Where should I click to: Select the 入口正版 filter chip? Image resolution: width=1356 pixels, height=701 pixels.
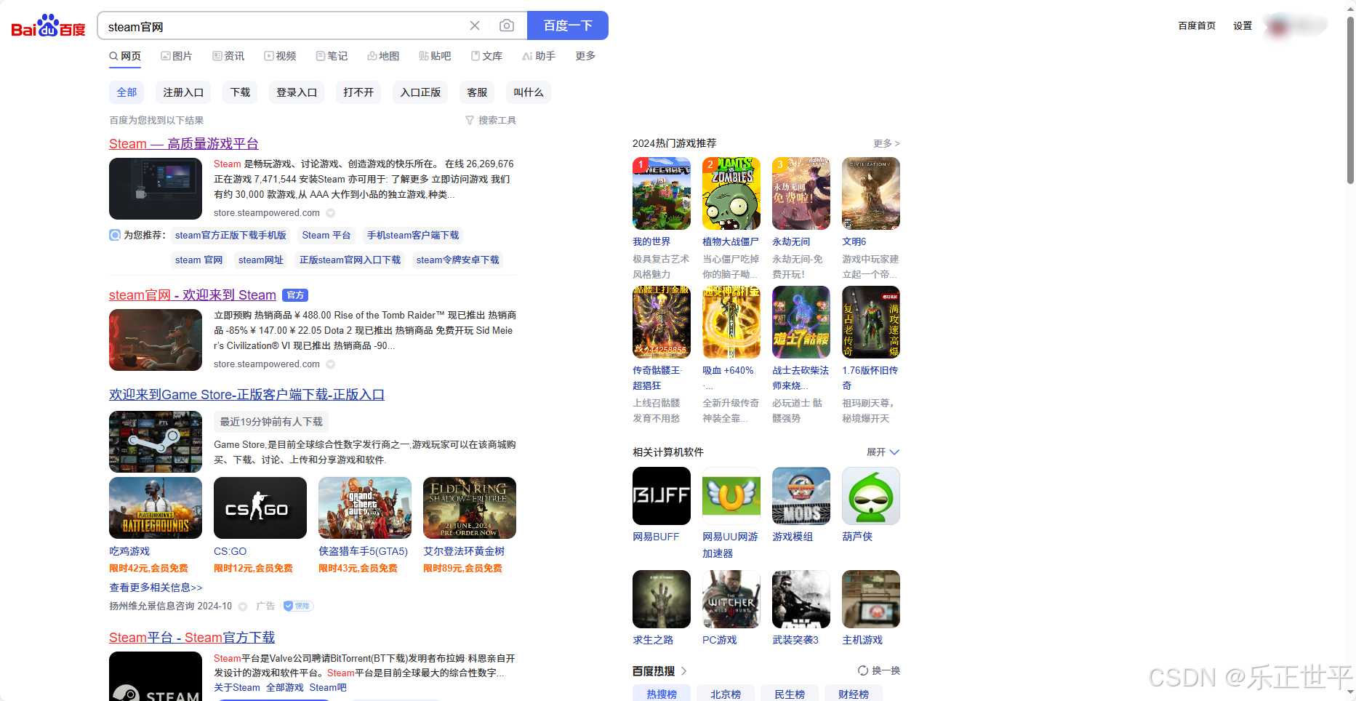click(x=420, y=92)
